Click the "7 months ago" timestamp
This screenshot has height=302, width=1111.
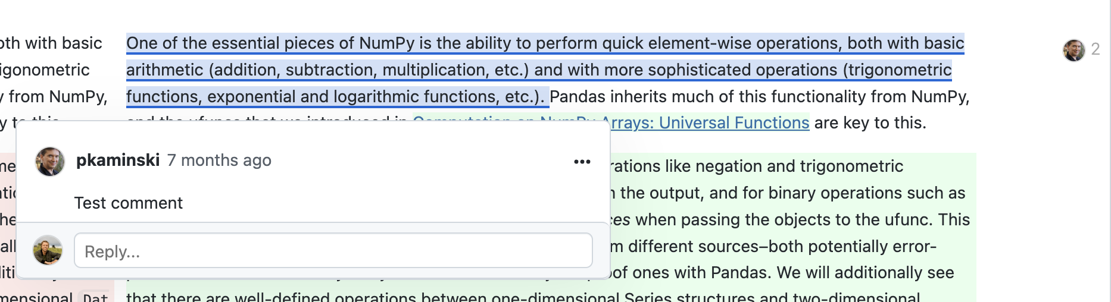[x=219, y=161]
